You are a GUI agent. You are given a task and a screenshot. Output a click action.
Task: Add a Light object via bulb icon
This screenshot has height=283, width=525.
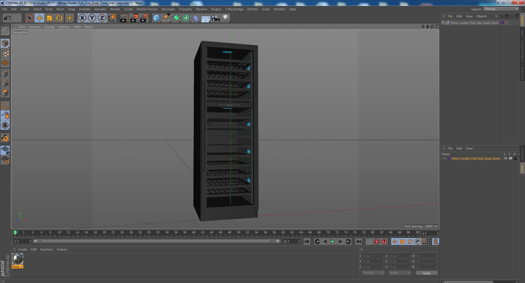point(225,18)
